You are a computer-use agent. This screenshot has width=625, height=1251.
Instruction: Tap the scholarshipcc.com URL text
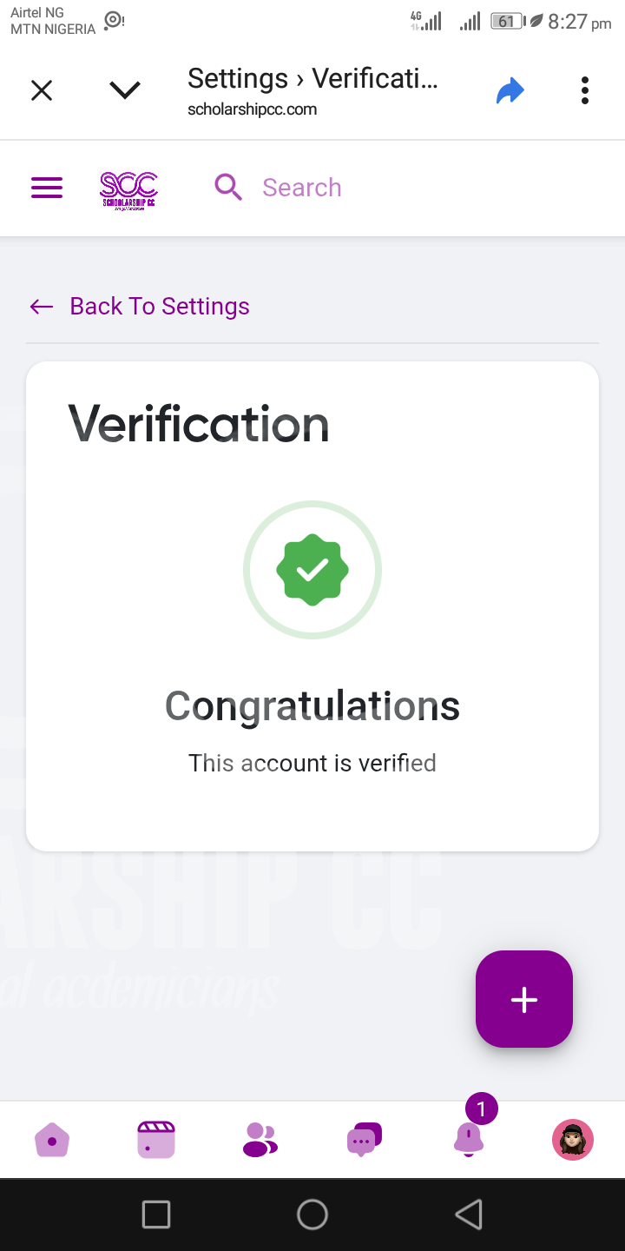point(253,109)
